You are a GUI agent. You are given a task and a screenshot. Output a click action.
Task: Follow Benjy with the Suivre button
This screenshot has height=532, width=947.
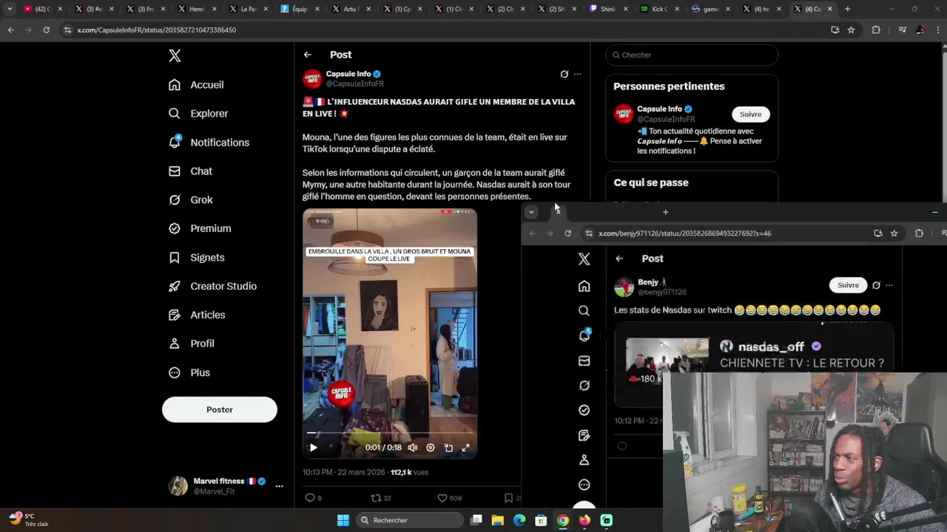pyautogui.click(x=848, y=285)
